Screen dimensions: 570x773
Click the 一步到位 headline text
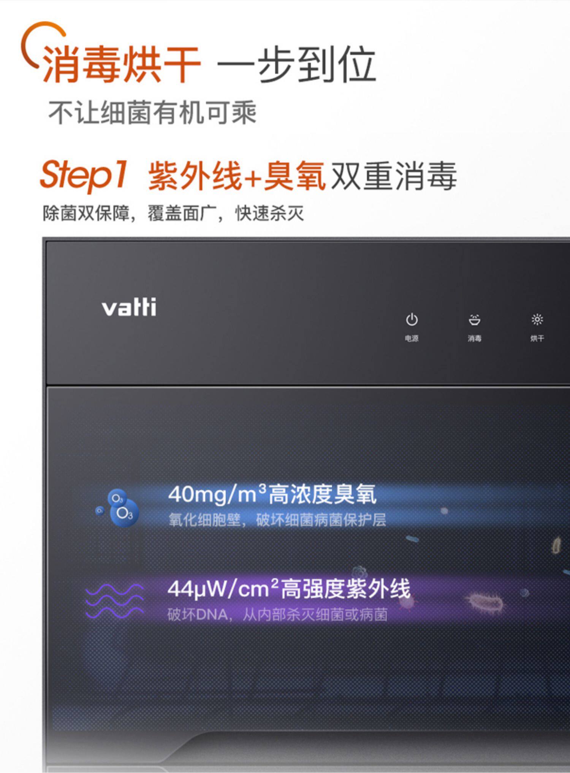297,64
